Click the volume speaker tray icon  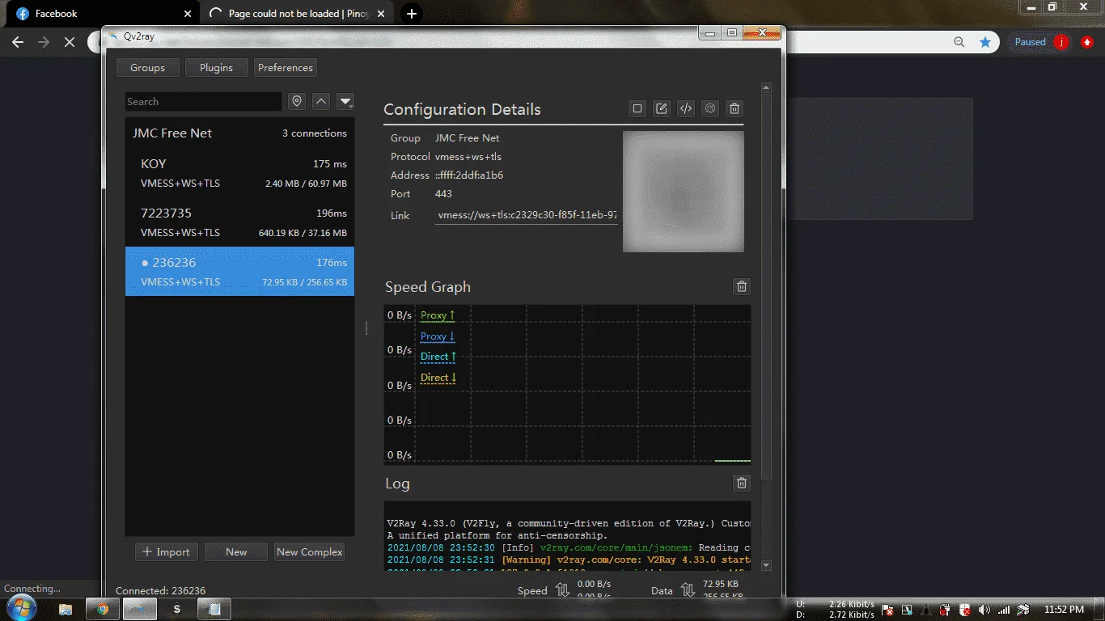pos(984,610)
